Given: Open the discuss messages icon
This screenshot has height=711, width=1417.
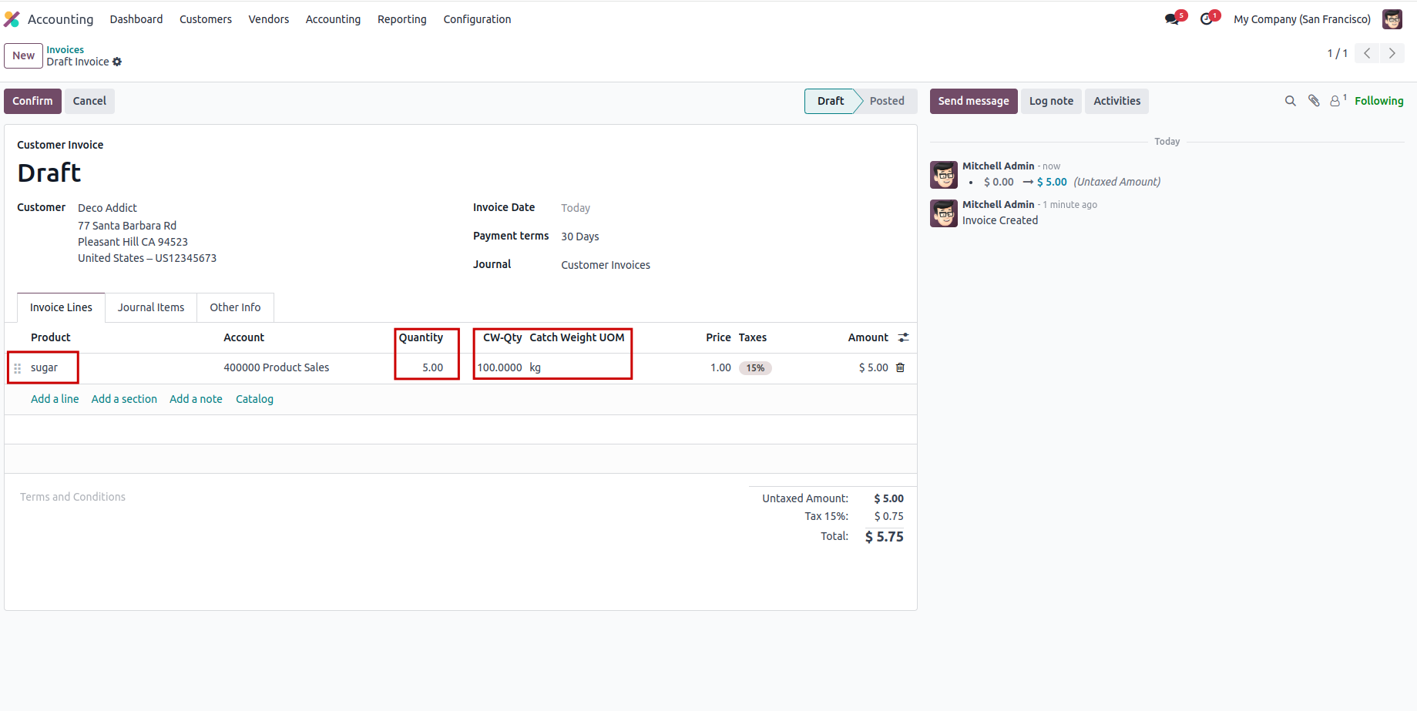Looking at the screenshot, I should point(1173,19).
